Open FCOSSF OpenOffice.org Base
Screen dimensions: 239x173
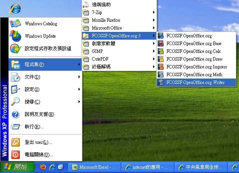196,44
